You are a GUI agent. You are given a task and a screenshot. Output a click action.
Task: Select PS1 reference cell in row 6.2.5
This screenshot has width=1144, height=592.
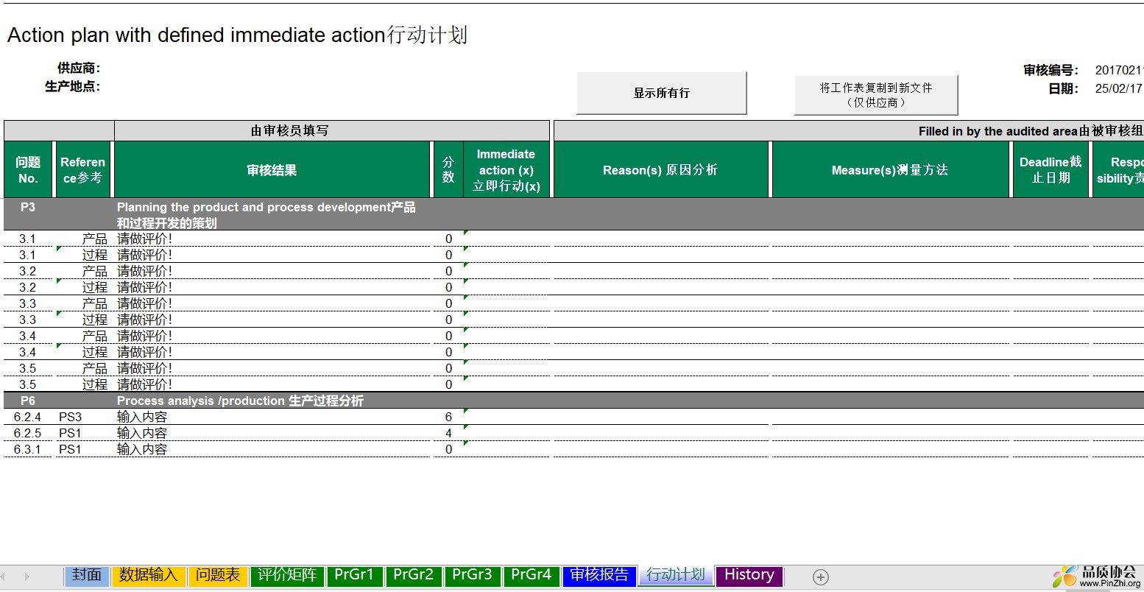tap(82, 433)
